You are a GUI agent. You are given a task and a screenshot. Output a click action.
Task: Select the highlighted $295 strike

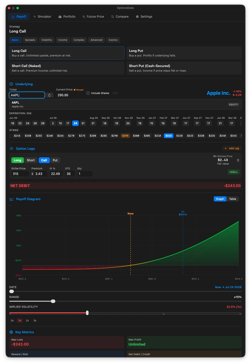click(x=125, y=136)
